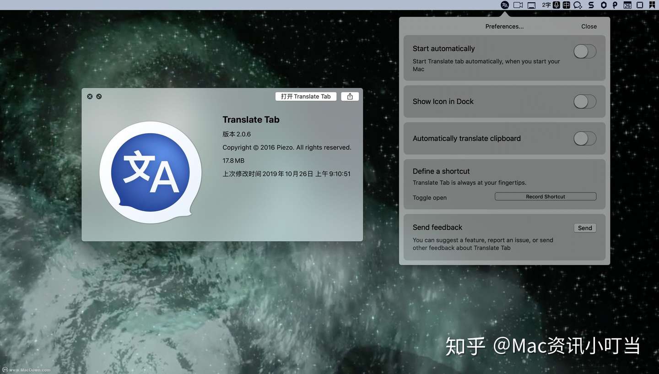Click the Preferences... title in popover
Image resolution: width=659 pixels, height=374 pixels.
pos(504,27)
